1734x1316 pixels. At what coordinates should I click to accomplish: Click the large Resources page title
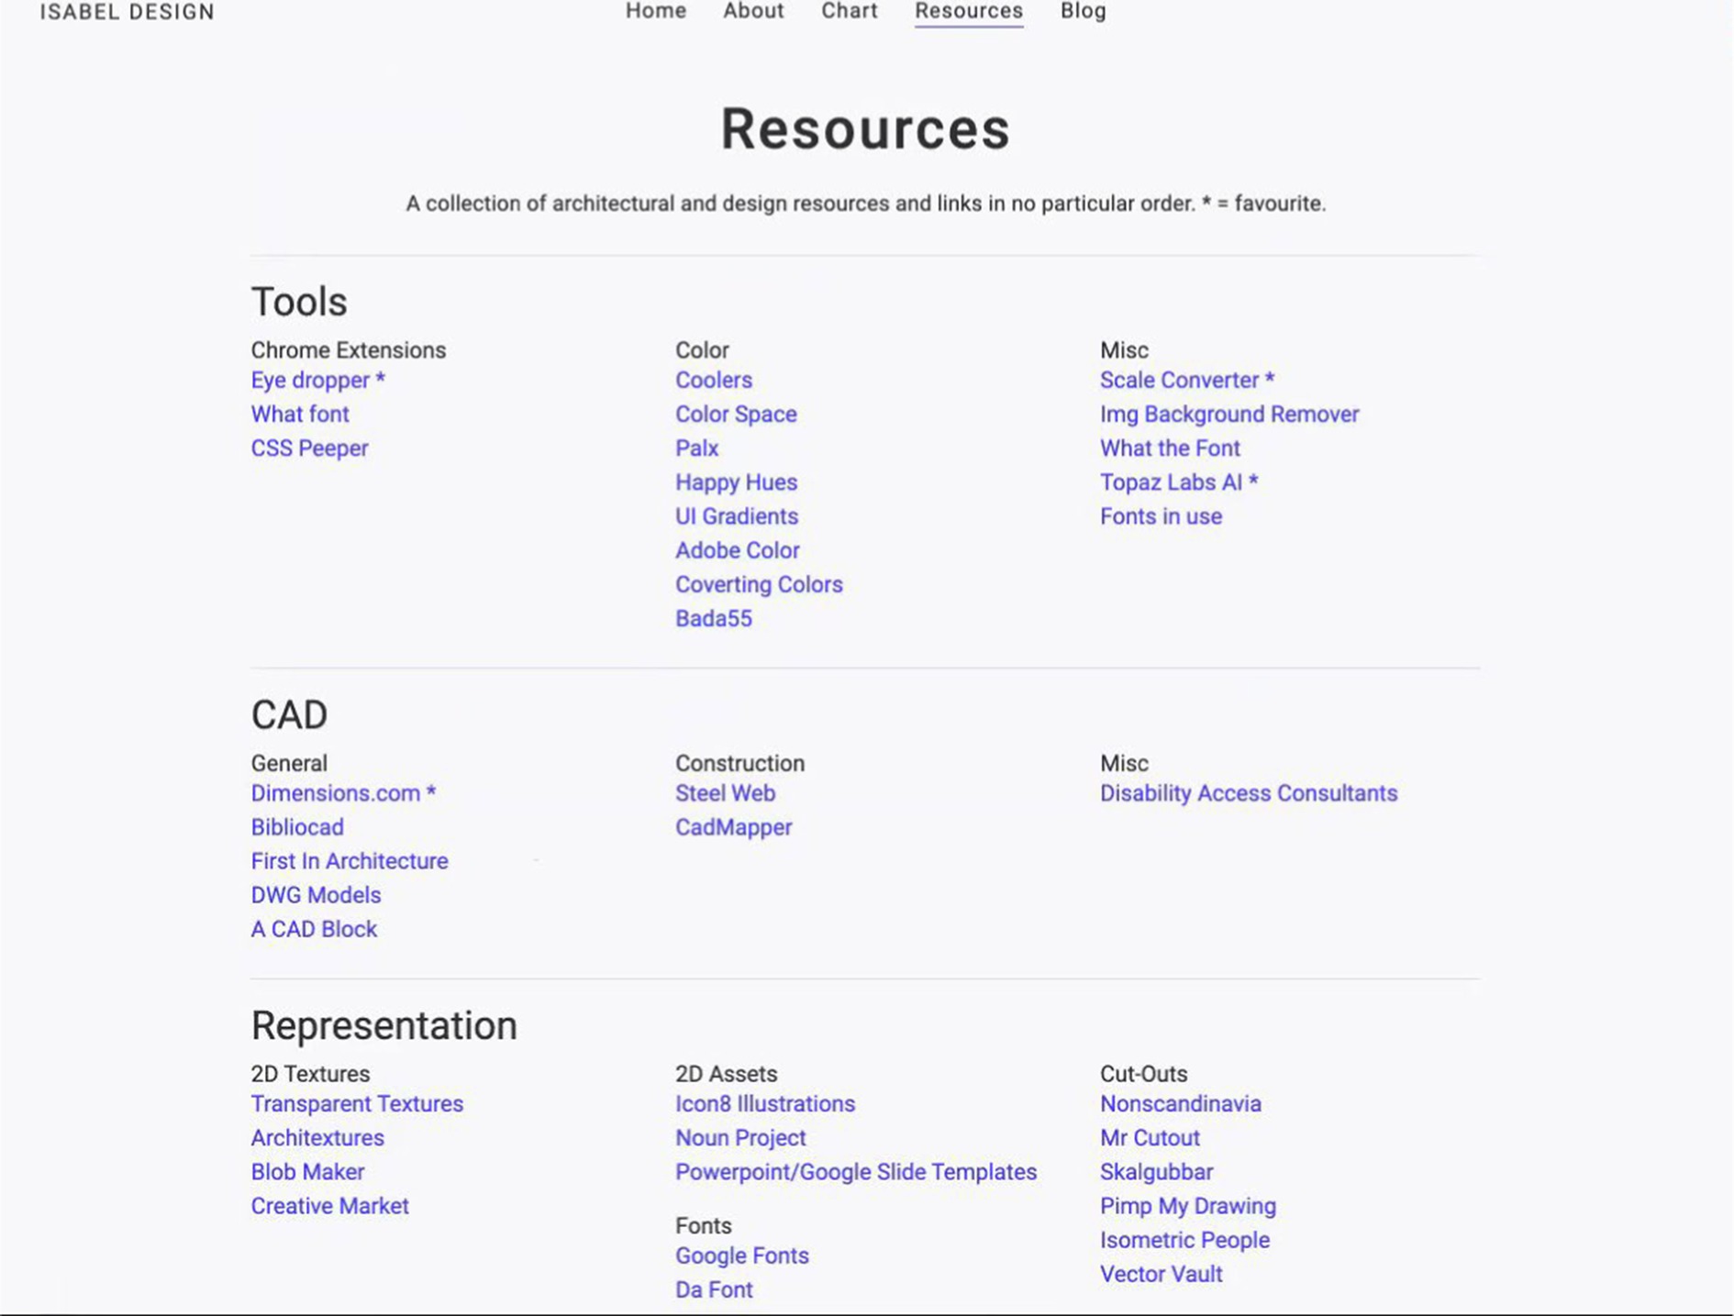point(864,127)
